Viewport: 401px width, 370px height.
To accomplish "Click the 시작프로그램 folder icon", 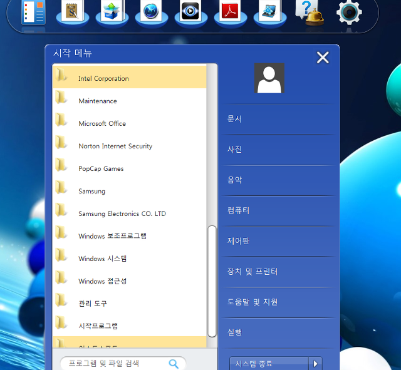I will pos(61,322).
